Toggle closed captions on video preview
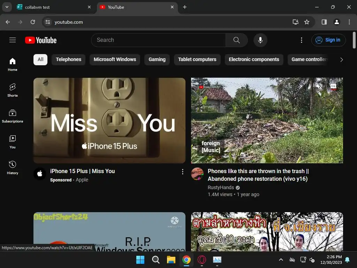This screenshot has height=268, width=357. tap(333, 86)
